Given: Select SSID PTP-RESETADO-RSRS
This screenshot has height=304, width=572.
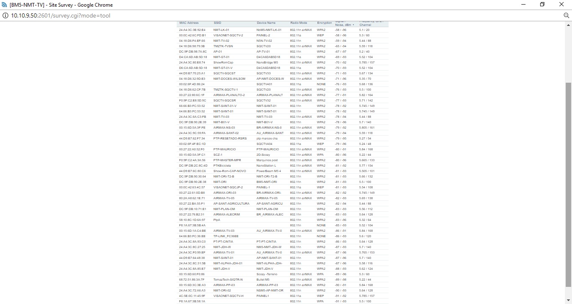Looking at the screenshot, I should click(x=230, y=139).
